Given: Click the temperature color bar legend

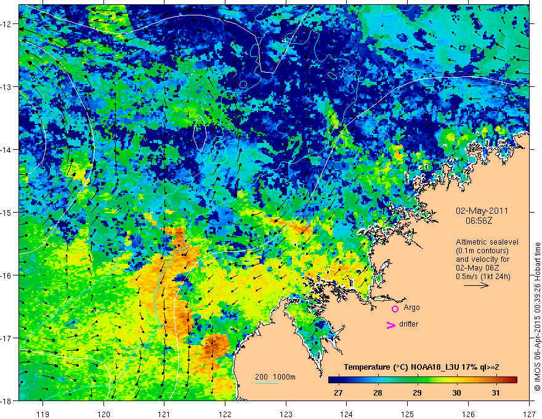Looking at the screenshot, I should coord(423,380).
